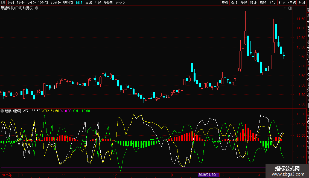The height and width of the screenshot is (178, 309).
Task: Click the 标记 mark button
Action: pyautogui.click(x=282, y=2)
